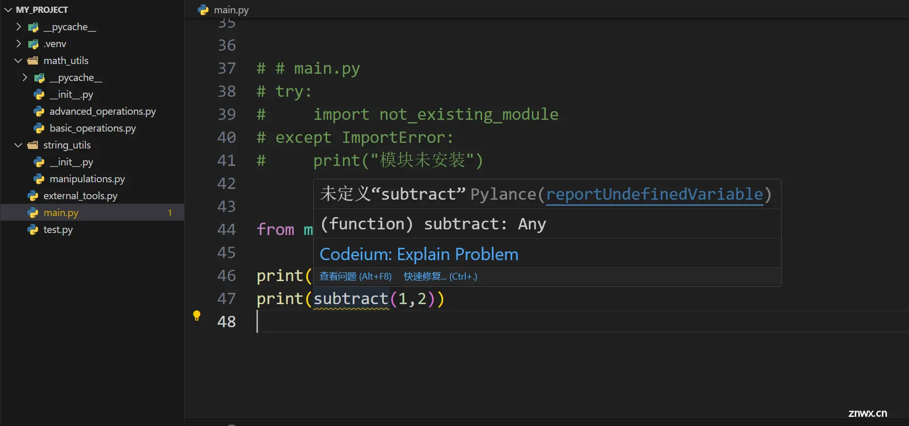This screenshot has width=909, height=426.
Task: Click the Python icon on the main.py editor tab
Action: pyautogui.click(x=203, y=10)
